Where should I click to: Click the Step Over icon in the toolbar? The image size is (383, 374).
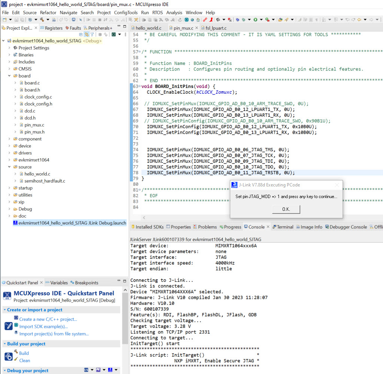click(117, 19)
